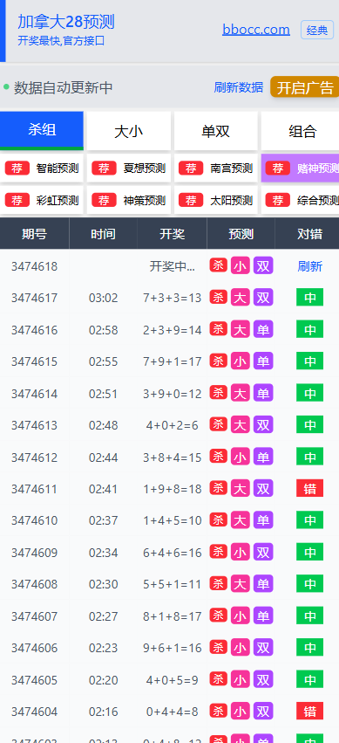Click result 2+3+9=14

(x=172, y=330)
